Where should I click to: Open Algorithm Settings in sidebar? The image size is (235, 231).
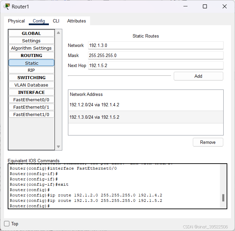point(31,48)
